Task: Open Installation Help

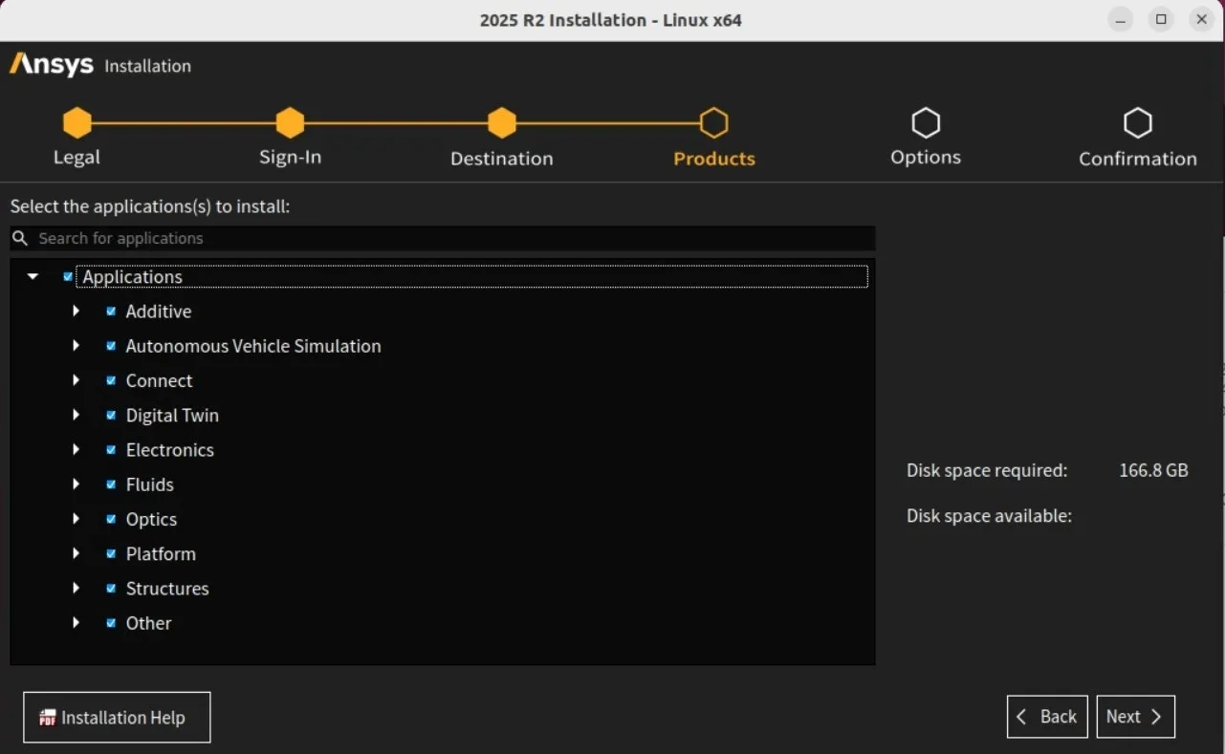Action: (x=117, y=718)
